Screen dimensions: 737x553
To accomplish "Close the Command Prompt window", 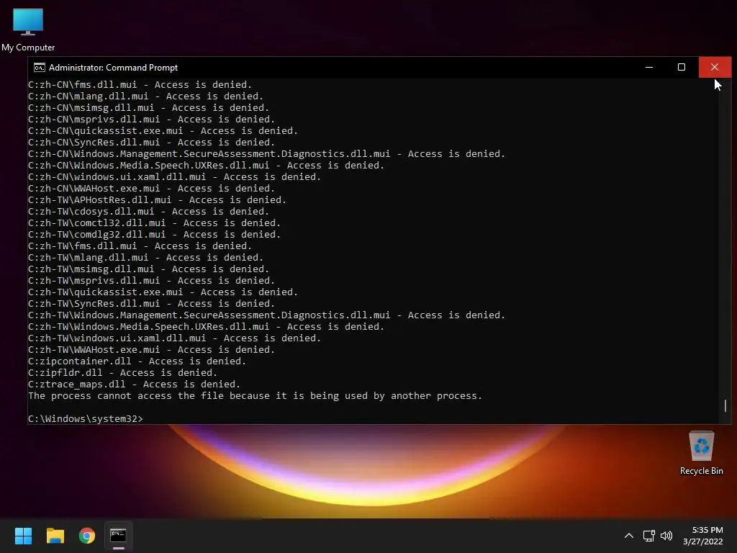I will click(x=715, y=67).
